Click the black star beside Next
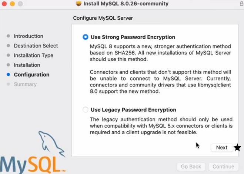This screenshot has width=244, height=174. (x=237, y=148)
